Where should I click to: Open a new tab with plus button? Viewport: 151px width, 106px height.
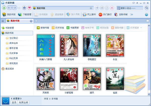tap(36, 21)
